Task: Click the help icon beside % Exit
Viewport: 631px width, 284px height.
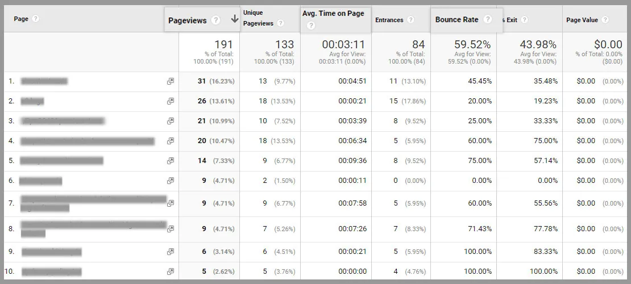Action: point(524,20)
